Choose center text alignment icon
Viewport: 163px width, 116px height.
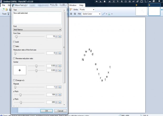[x=71, y=14]
